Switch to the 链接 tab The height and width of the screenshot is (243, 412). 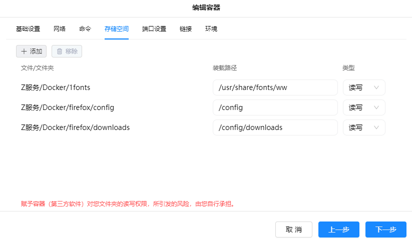pos(186,29)
